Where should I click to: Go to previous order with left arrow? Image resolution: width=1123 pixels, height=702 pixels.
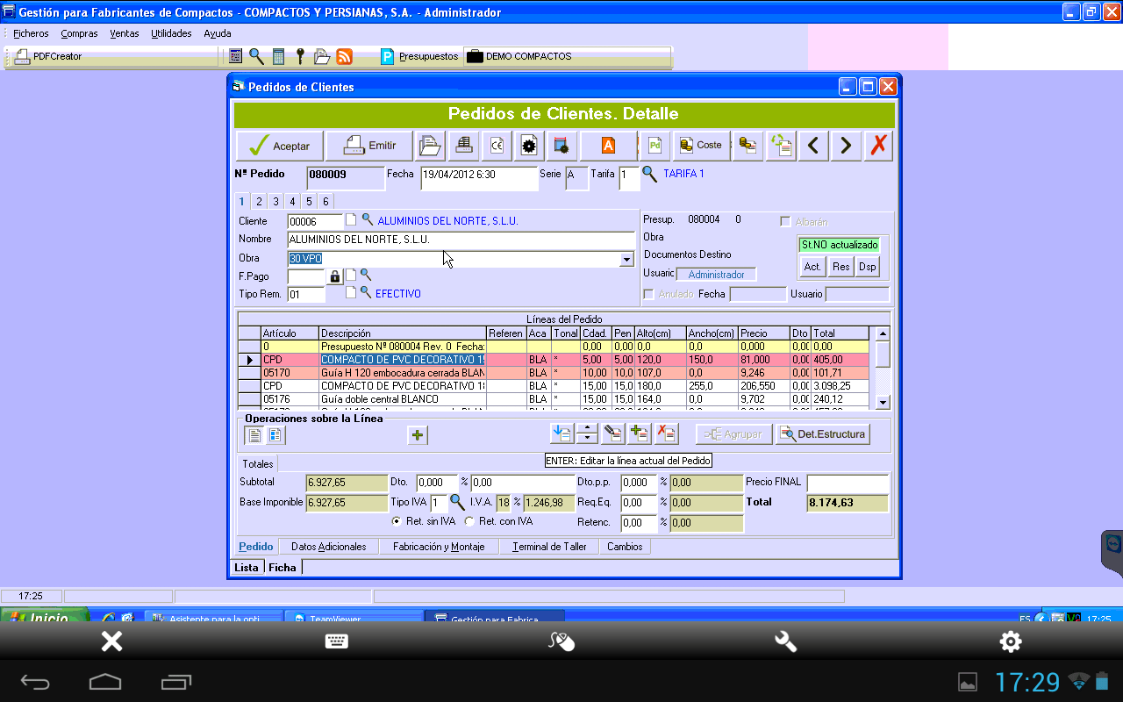point(813,146)
